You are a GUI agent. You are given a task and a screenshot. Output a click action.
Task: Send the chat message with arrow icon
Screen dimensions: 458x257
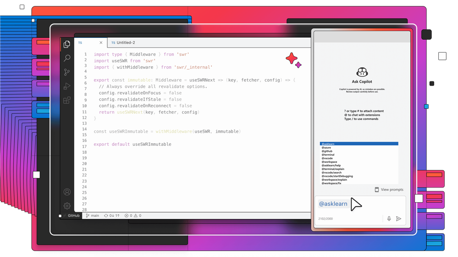399,219
